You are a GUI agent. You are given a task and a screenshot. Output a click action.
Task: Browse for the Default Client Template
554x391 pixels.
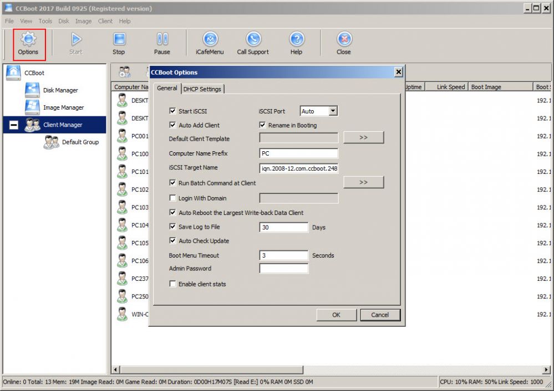tap(364, 137)
